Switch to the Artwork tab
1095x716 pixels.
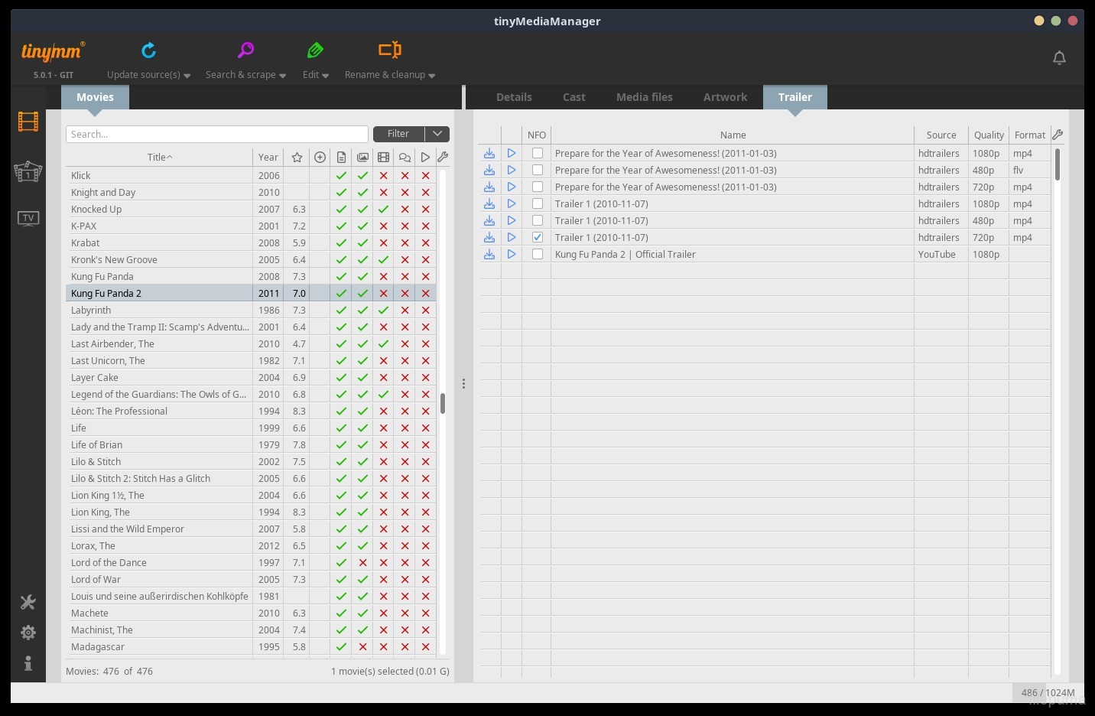click(724, 97)
